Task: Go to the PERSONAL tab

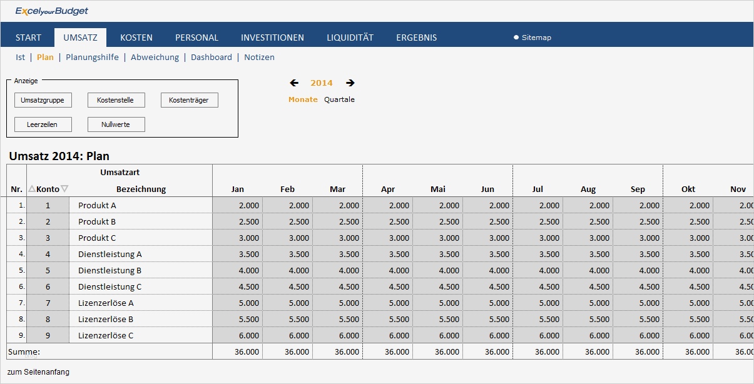Action: coord(196,38)
